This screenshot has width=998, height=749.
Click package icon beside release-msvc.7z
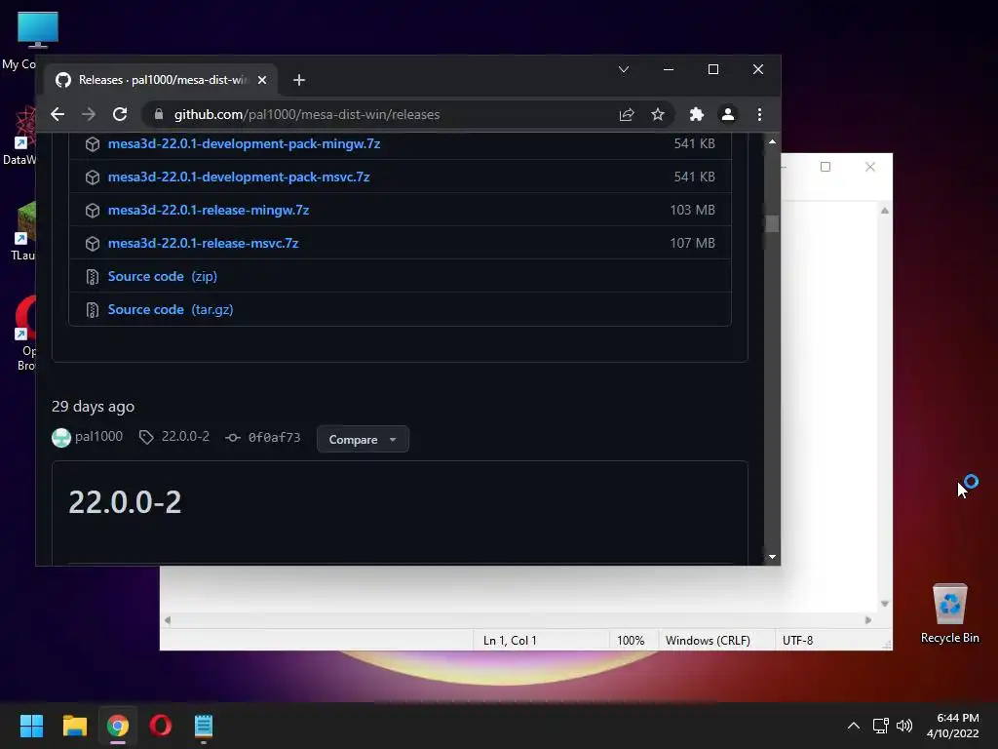click(93, 243)
